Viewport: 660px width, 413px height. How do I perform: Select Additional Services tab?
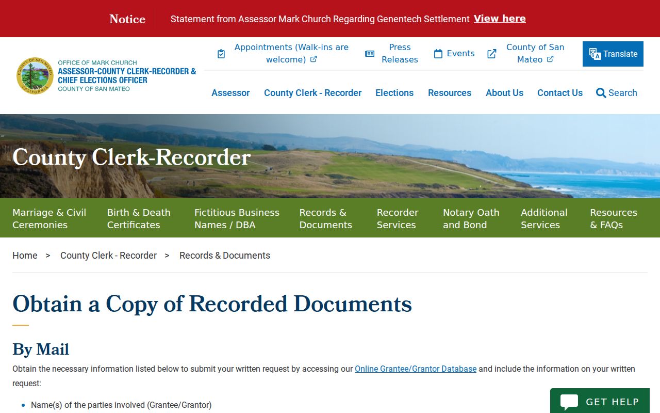coord(544,218)
